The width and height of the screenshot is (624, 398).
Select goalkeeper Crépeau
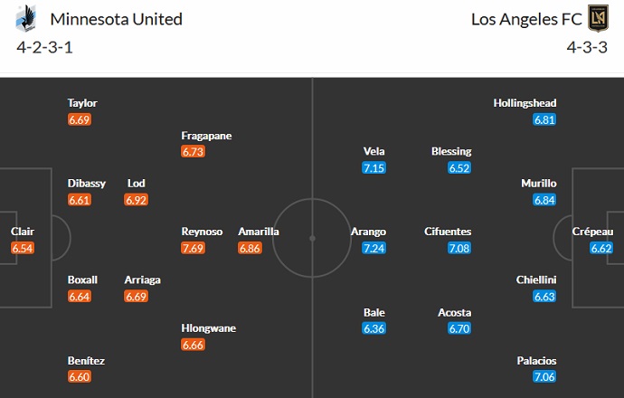click(x=591, y=232)
